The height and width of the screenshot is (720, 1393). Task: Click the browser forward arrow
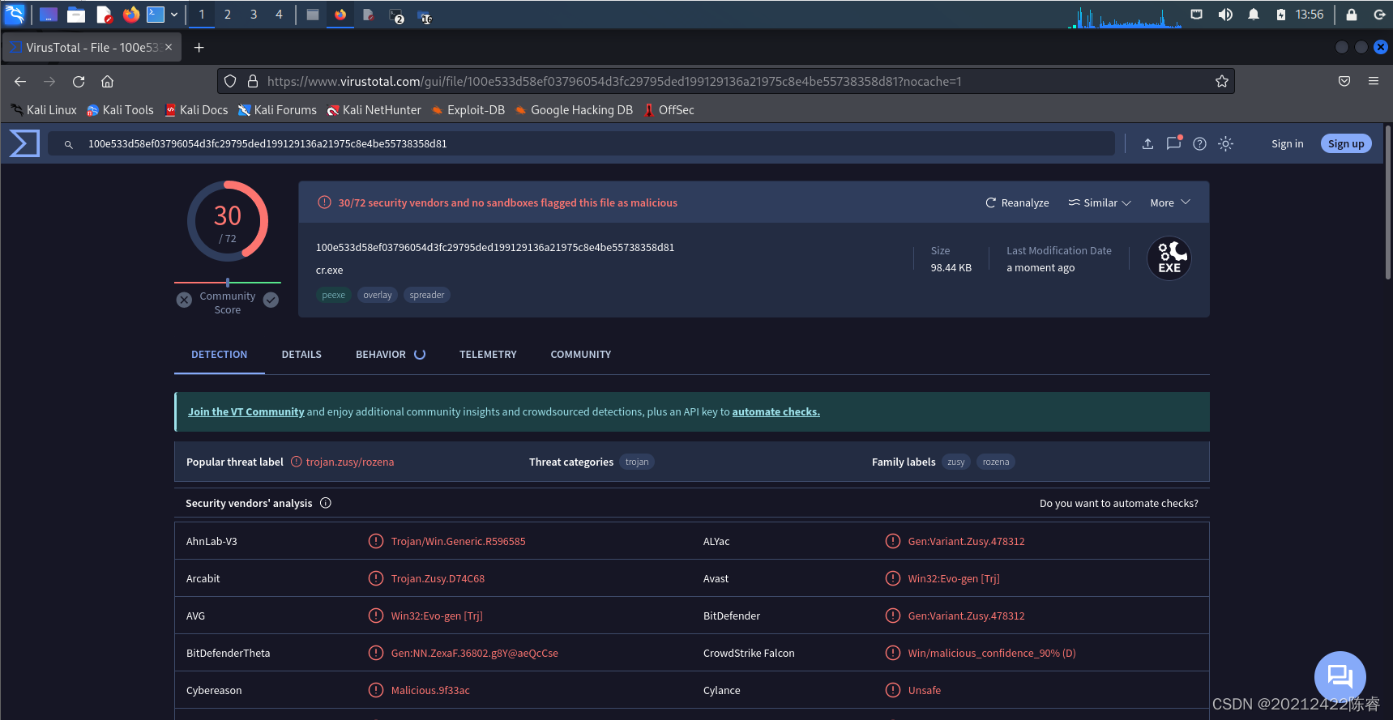[49, 81]
